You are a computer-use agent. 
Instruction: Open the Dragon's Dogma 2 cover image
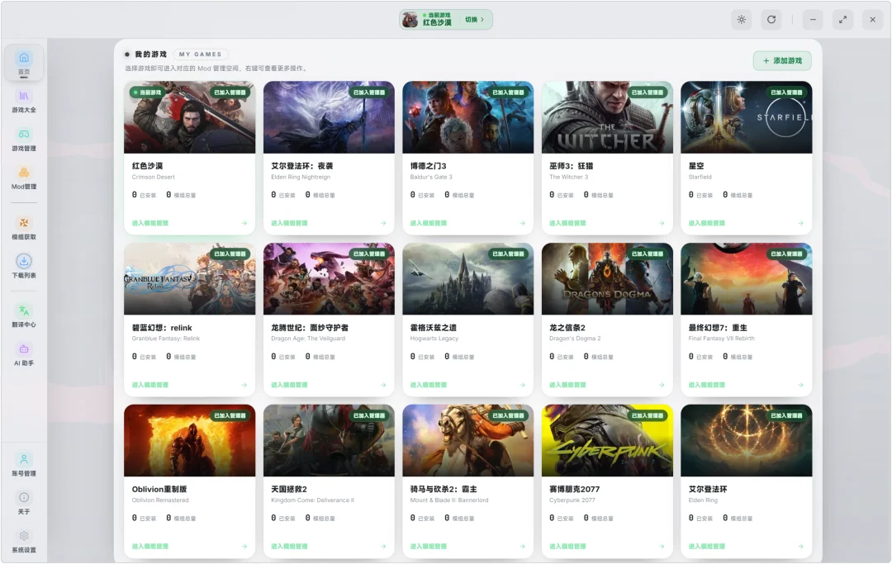[x=607, y=279]
